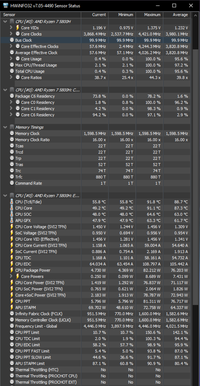The image size is (200, 386).
Task: Click the Bus Clock sensor icon
Action: pyautogui.click(x=12, y=40)
